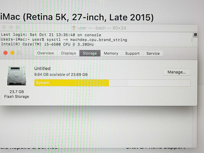Viewport: 204px width, 153px height.
Task: Click the iMac Retina 5K heading text
Action: (x=77, y=17)
